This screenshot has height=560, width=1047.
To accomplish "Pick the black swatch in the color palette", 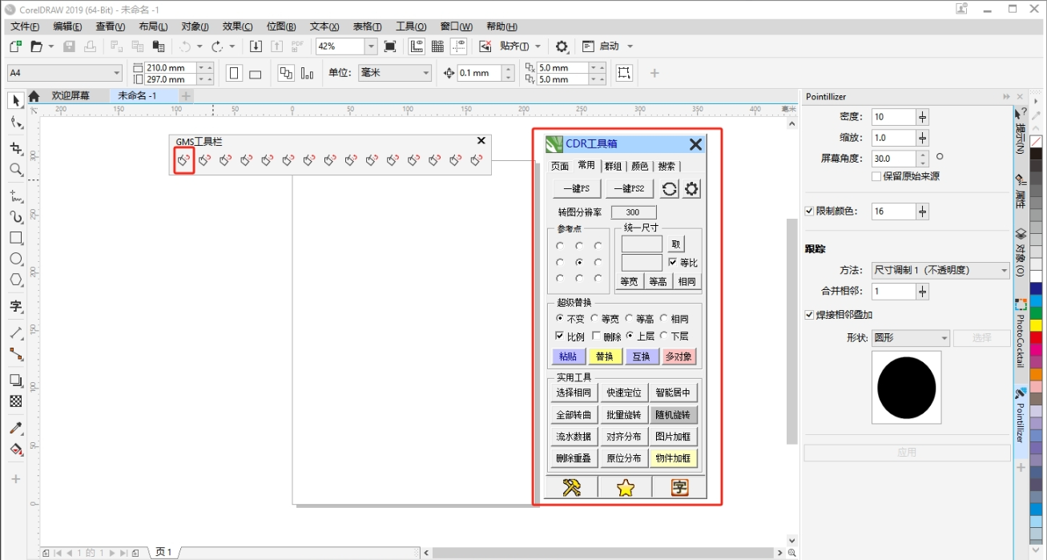I will tap(1036, 154).
